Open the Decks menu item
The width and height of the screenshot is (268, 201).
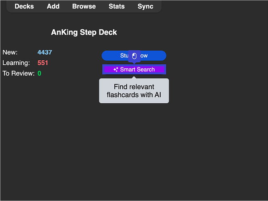(x=24, y=6)
